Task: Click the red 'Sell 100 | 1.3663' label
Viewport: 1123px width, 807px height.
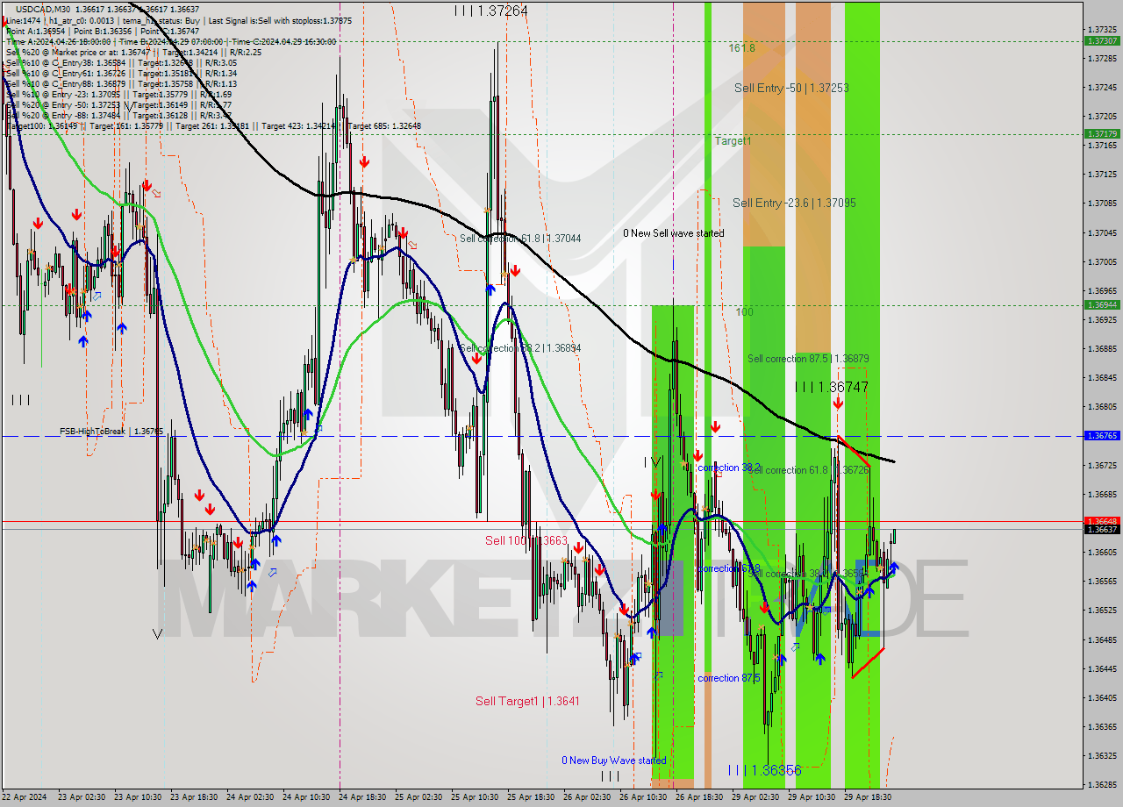Action: (x=526, y=540)
